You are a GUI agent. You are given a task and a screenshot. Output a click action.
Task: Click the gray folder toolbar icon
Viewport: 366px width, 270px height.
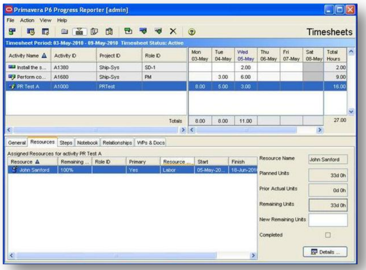pyautogui.click(x=64, y=31)
